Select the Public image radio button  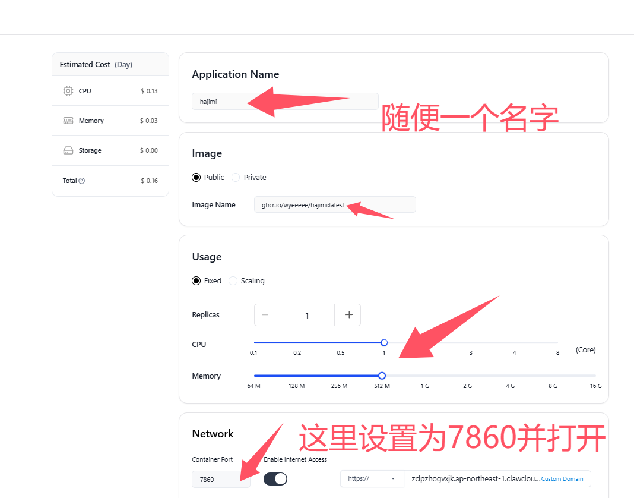coord(196,178)
